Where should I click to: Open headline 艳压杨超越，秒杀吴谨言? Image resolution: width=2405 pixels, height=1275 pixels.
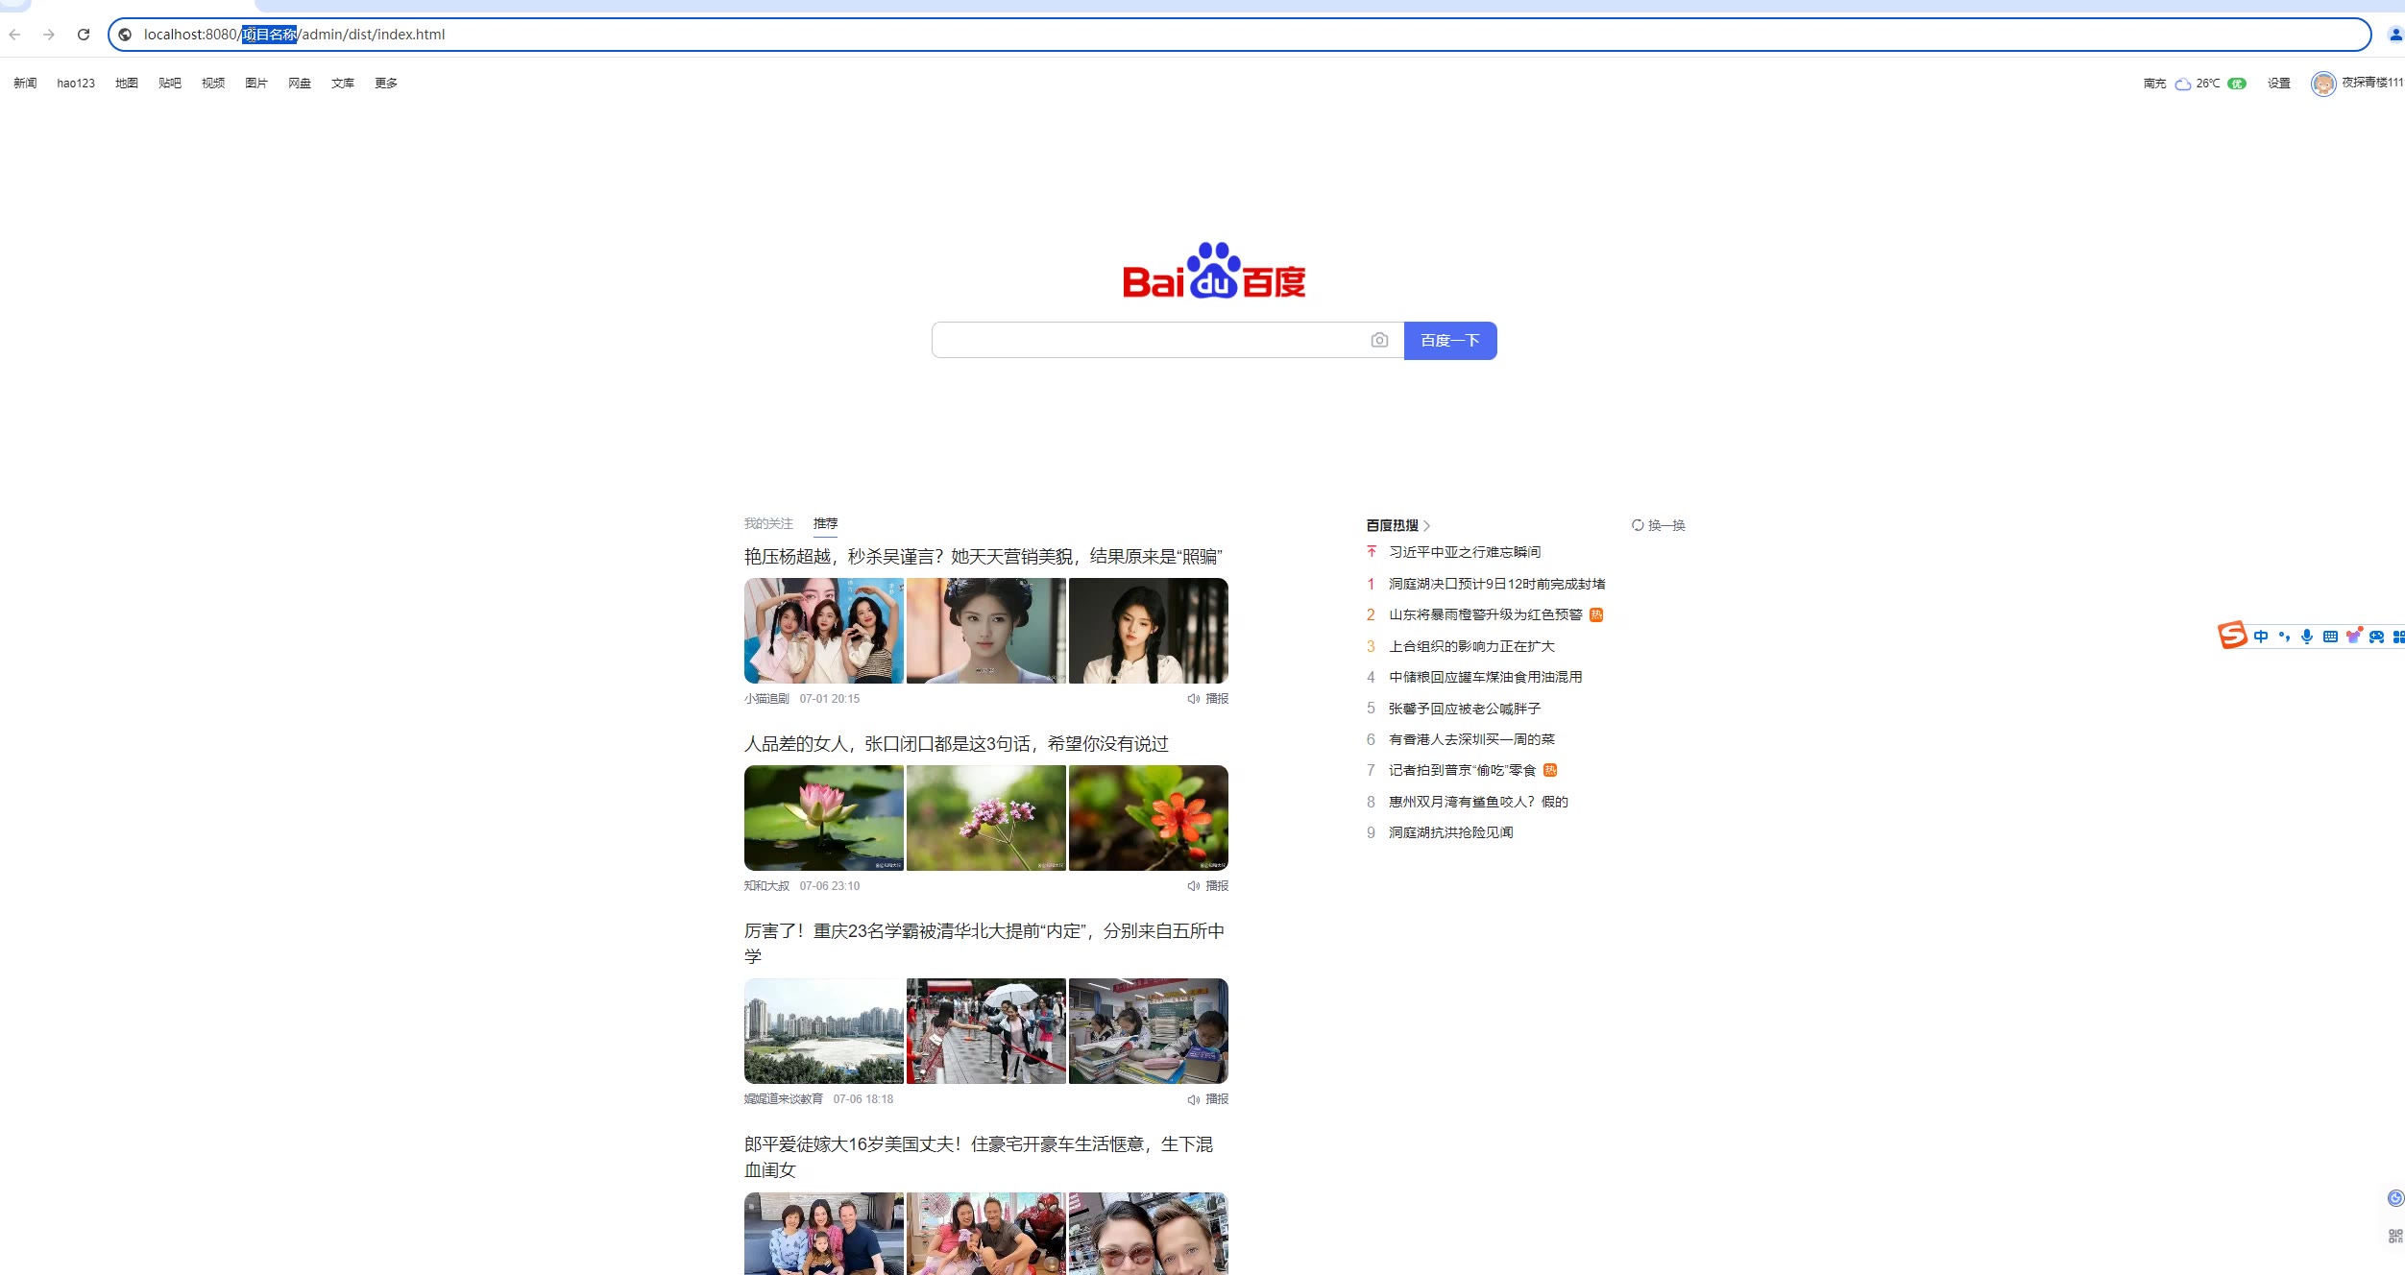tap(984, 557)
